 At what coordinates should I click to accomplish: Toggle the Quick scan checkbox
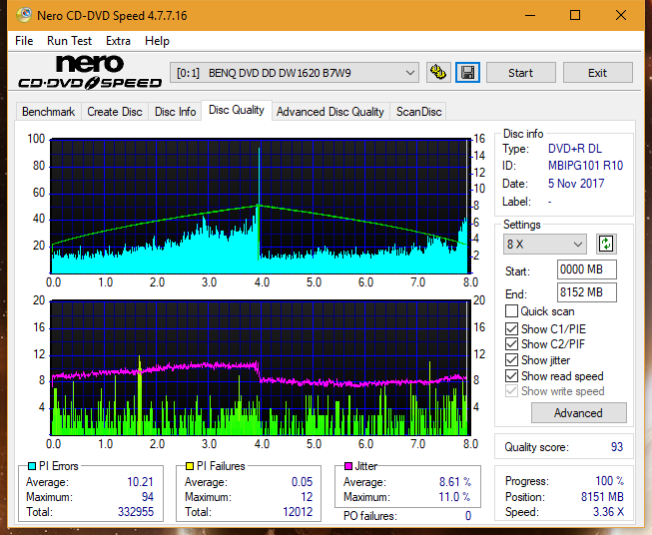tap(511, 311)
